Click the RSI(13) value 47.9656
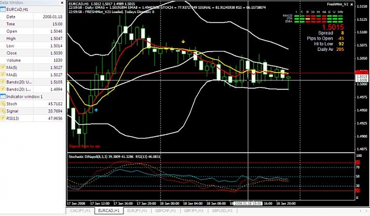The image size is (370, 216). pyautogui.click(x=55, y=118)
